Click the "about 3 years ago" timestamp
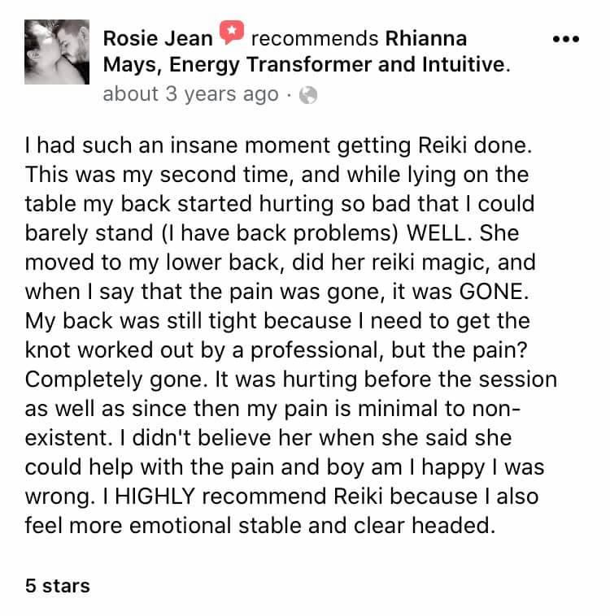Image resolution: width=610 pixels, height=616 pixels. click(190, 94)
